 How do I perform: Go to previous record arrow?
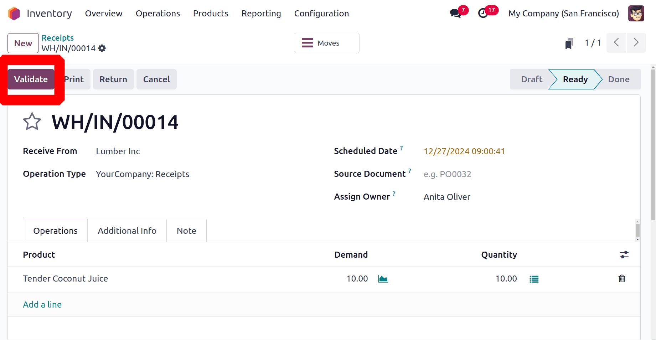(616, 43)
